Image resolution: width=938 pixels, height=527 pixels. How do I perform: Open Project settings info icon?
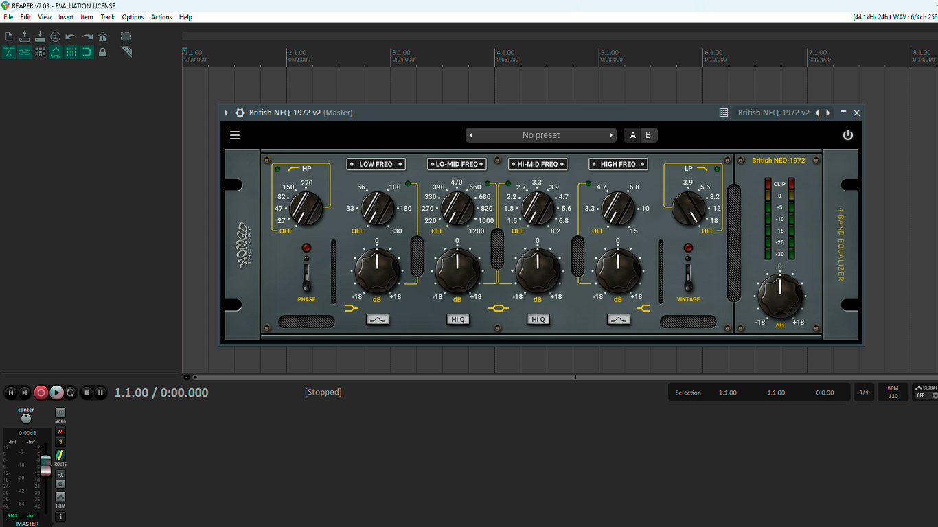pyautogui.click(x=56, y=36)
